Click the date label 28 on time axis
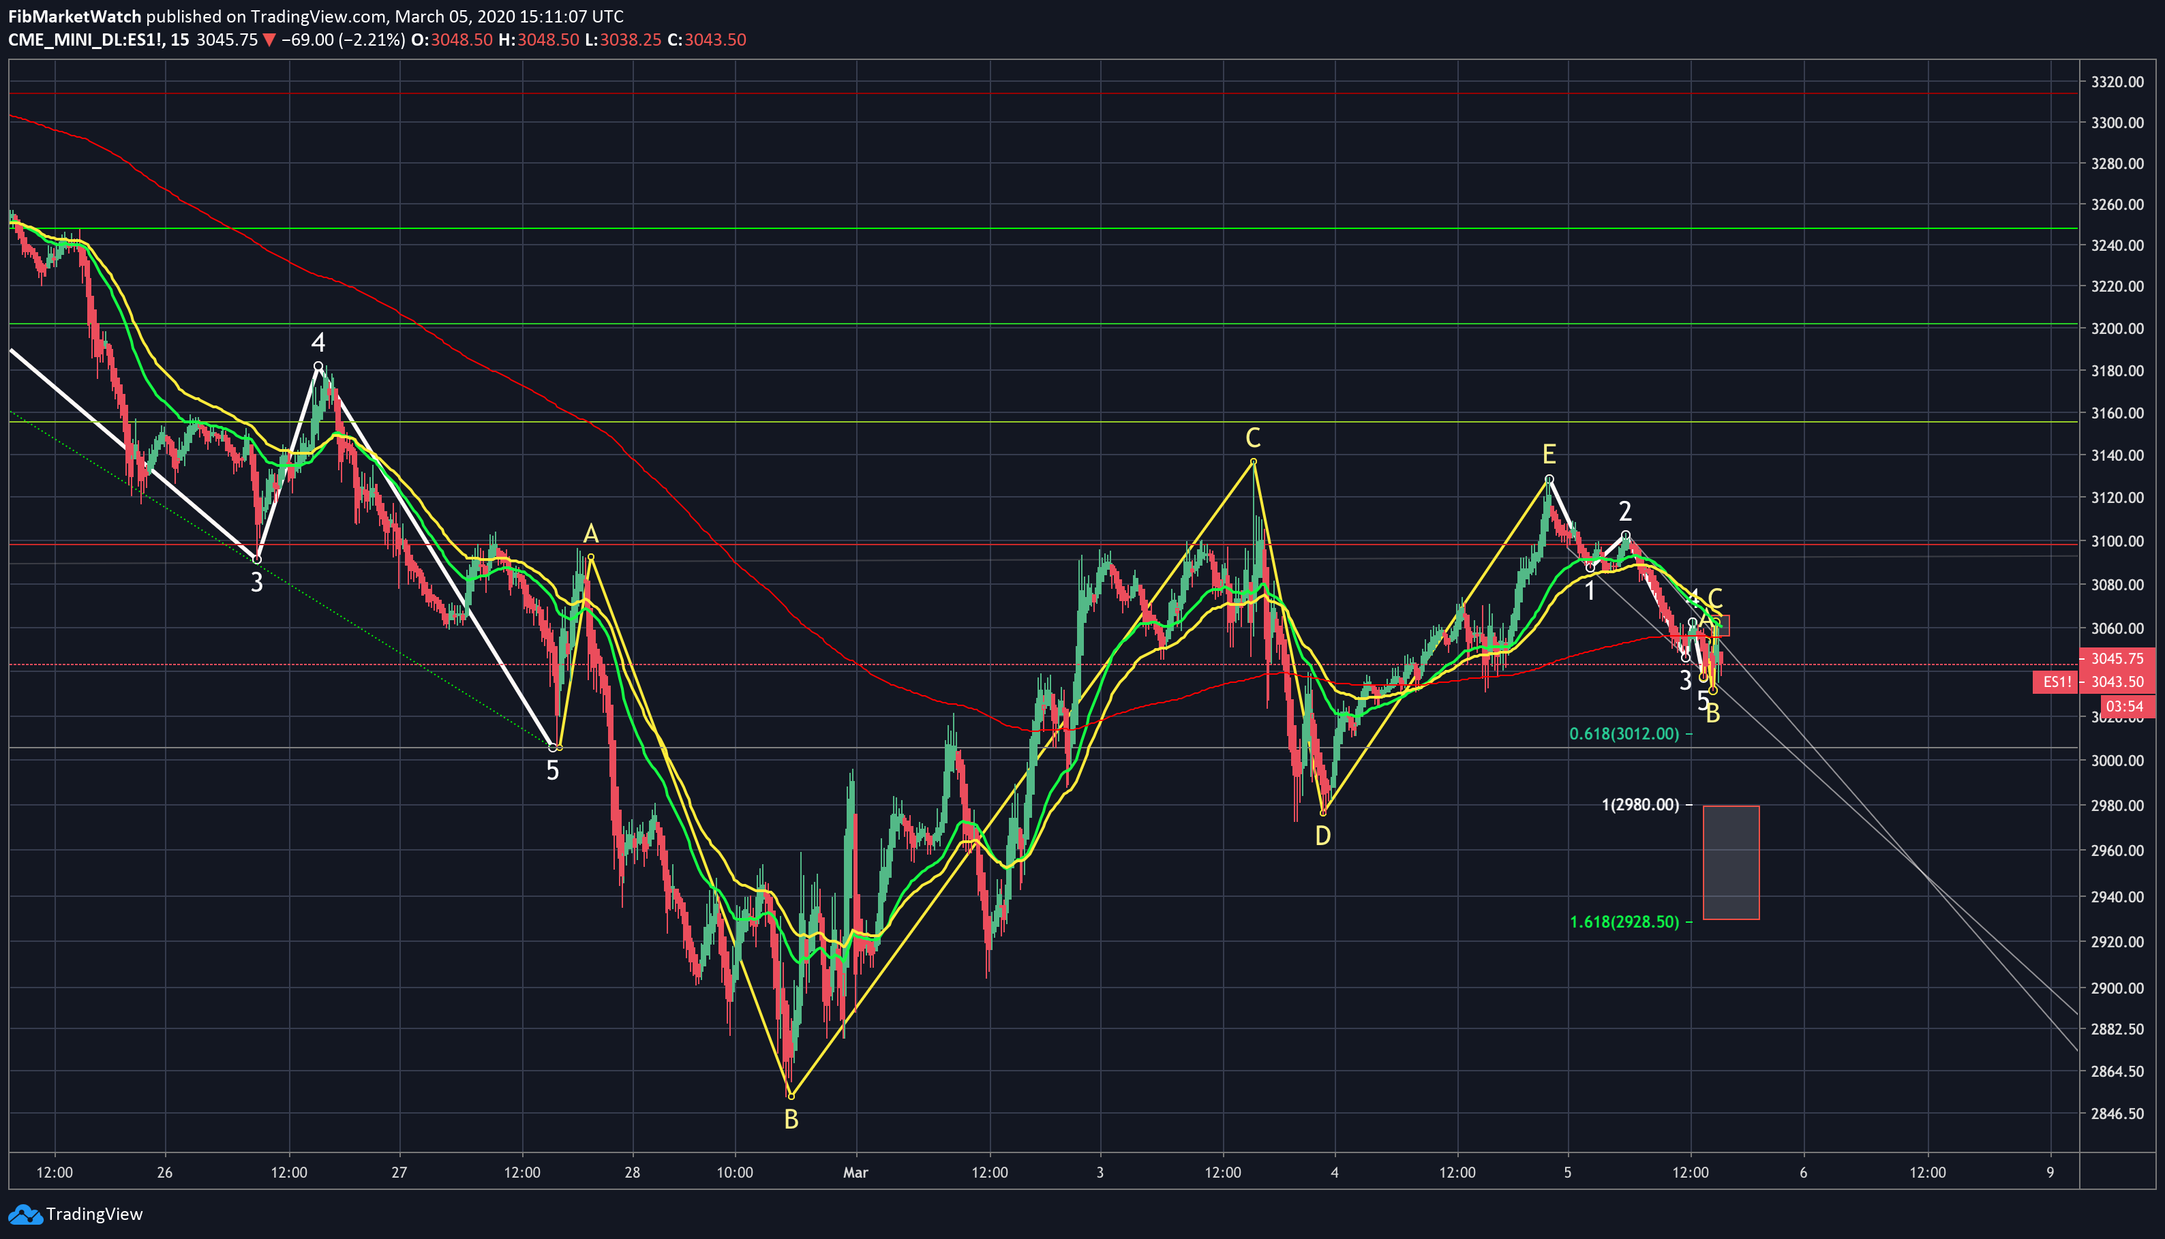This screenshot has width=2165, height=1239. pos(631,1173)
